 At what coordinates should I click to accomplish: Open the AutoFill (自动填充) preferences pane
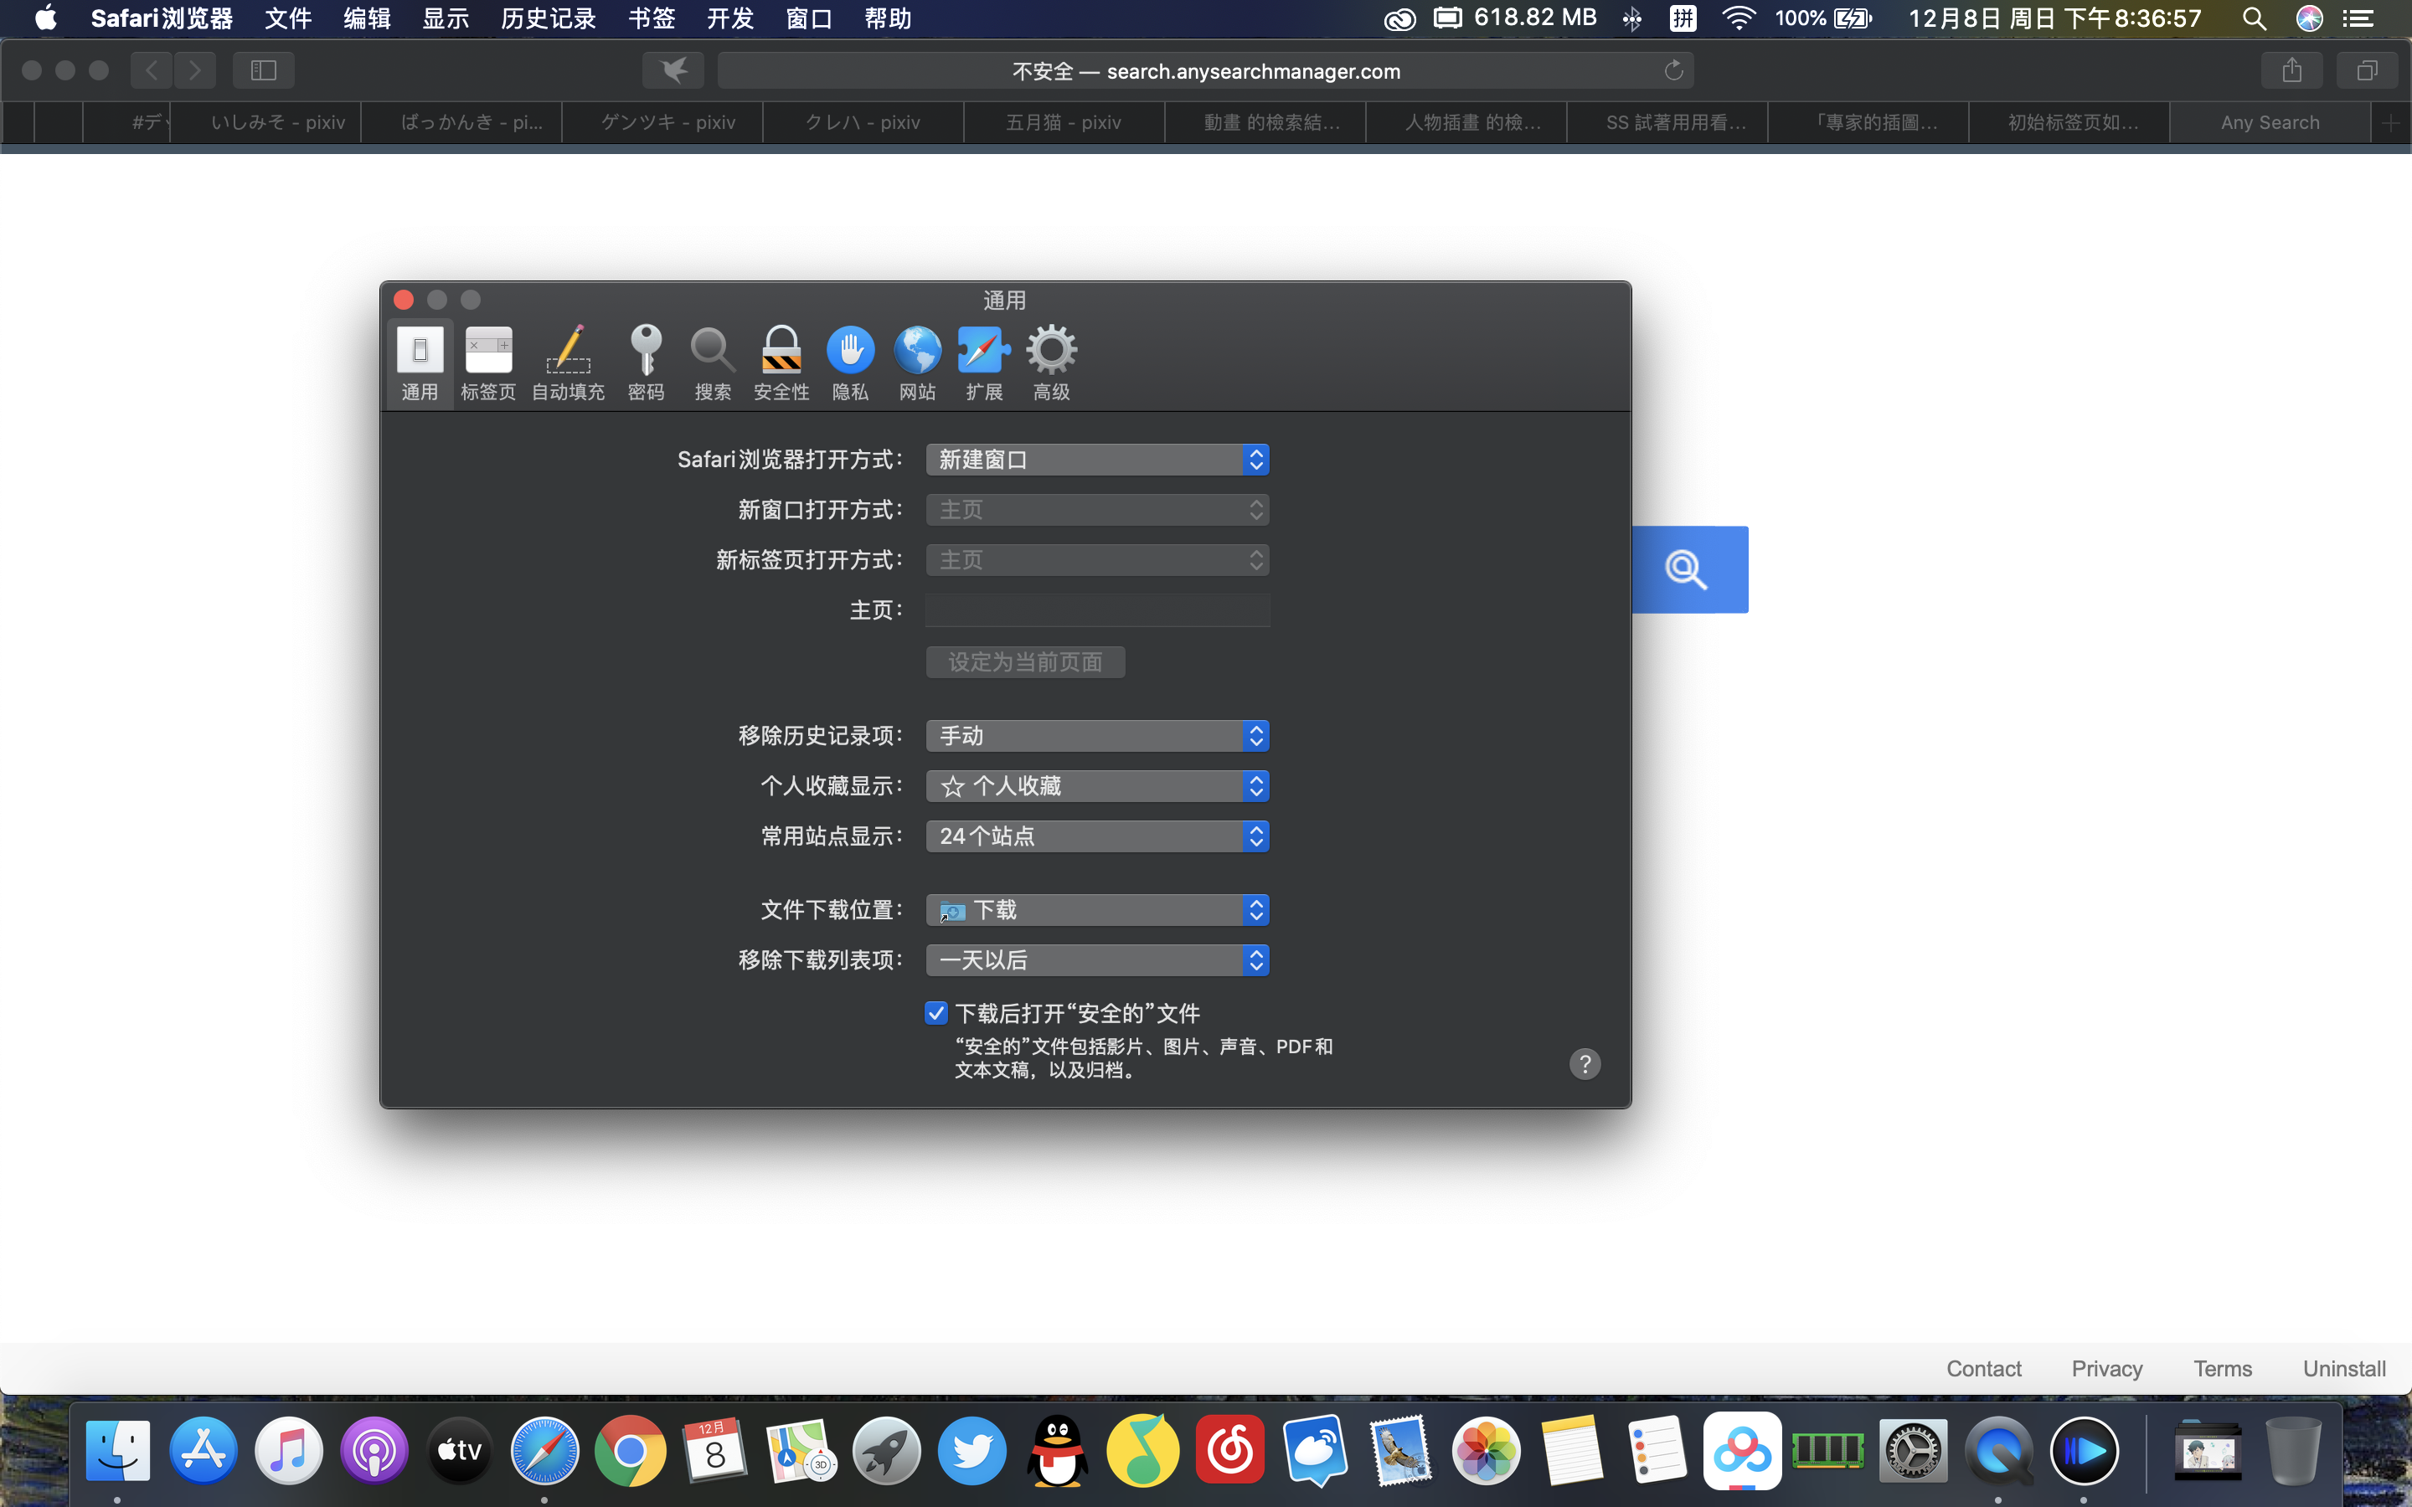coord(567,362)
